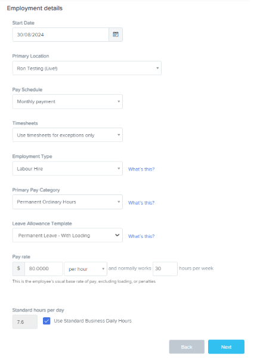Click the Use Standard Business Daily Hours label
257x362 pixels.
pyautogui.click(x=92, y=321)
